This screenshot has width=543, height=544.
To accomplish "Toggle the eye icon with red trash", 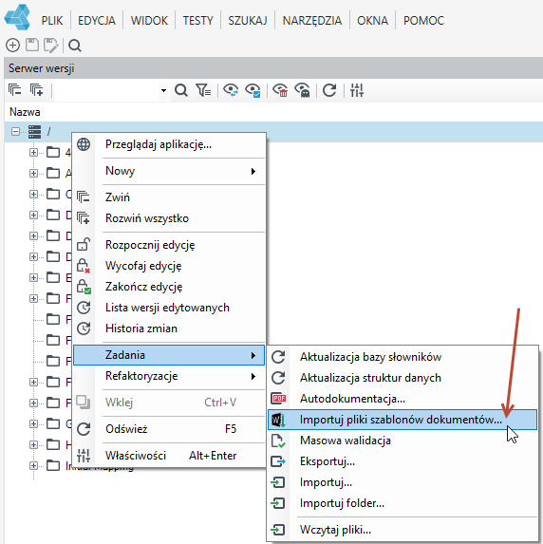I will [x=280, y=90].
